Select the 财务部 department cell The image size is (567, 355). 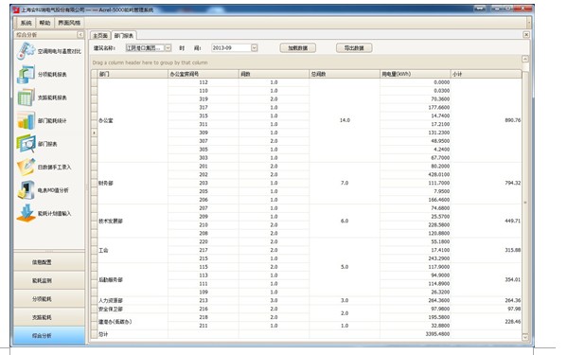(133, 184)
